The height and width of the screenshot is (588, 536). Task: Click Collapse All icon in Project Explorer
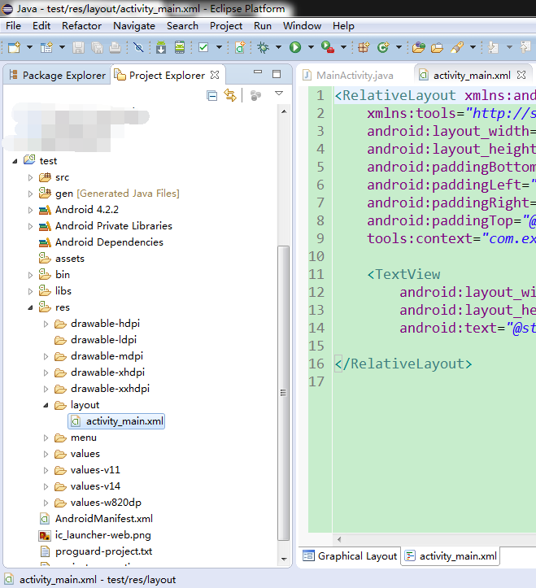point(212,96)
